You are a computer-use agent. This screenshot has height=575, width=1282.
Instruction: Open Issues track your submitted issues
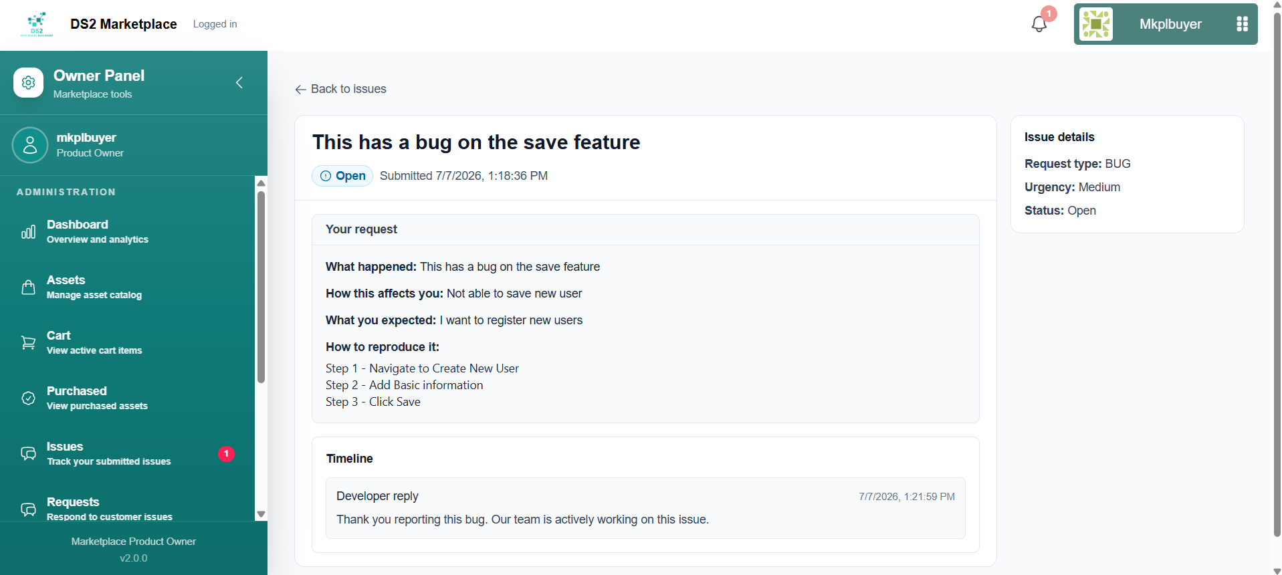click(127, 453)
